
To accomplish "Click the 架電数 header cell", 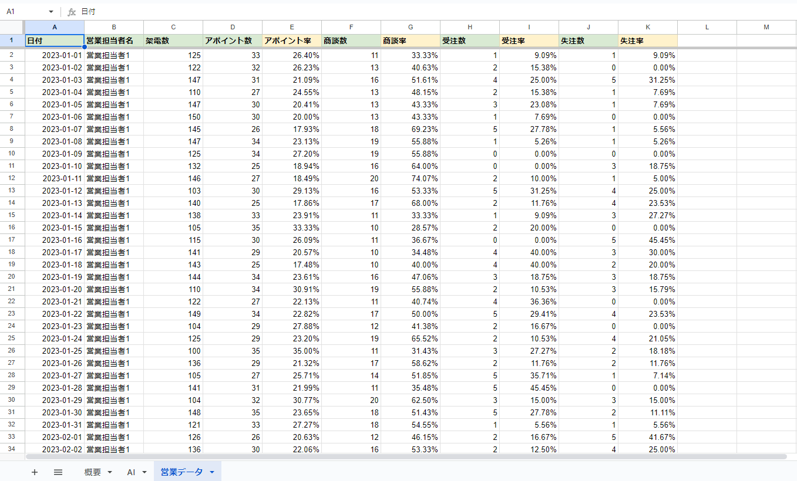I will [x=173, y=41].
